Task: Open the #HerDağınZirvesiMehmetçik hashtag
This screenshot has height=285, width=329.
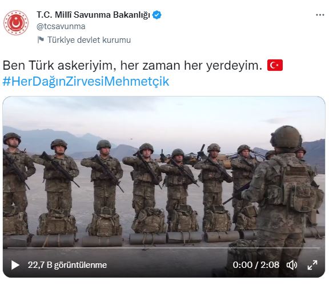Action: (86, 81)
